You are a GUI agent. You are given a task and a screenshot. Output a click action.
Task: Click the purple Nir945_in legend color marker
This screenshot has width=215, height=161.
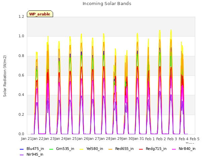pos(21,155)
